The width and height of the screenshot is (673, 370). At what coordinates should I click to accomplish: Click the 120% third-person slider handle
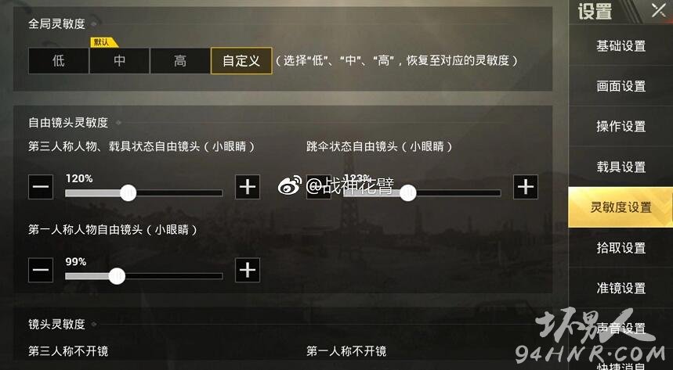point(128,193)
